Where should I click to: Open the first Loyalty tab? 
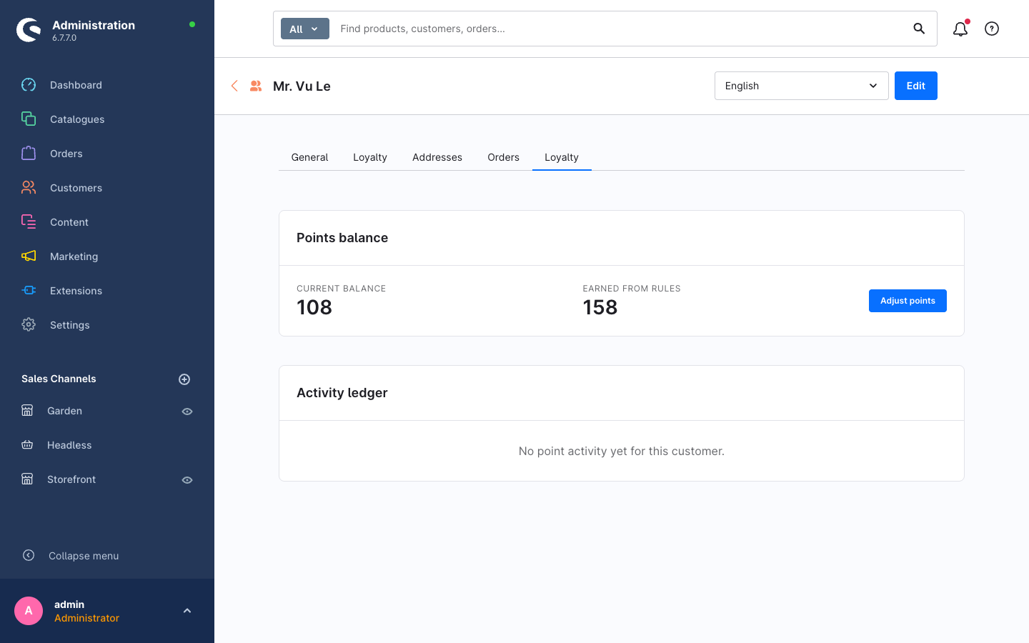pyautogui.click(x=370, y=157)
